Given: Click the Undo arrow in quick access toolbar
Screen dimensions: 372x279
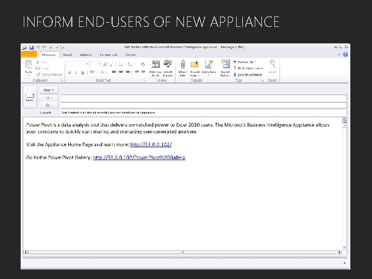Looking at the screenshot, I should click(x=38, y=48).
